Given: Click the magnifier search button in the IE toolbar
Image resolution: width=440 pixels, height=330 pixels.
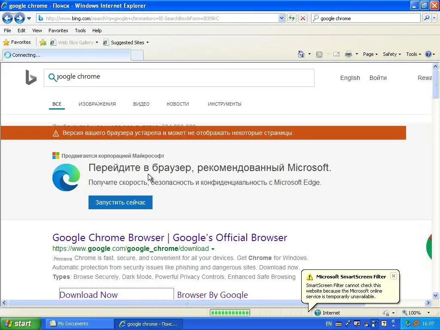Looking at the screenshot, I should tap(427, 18).
